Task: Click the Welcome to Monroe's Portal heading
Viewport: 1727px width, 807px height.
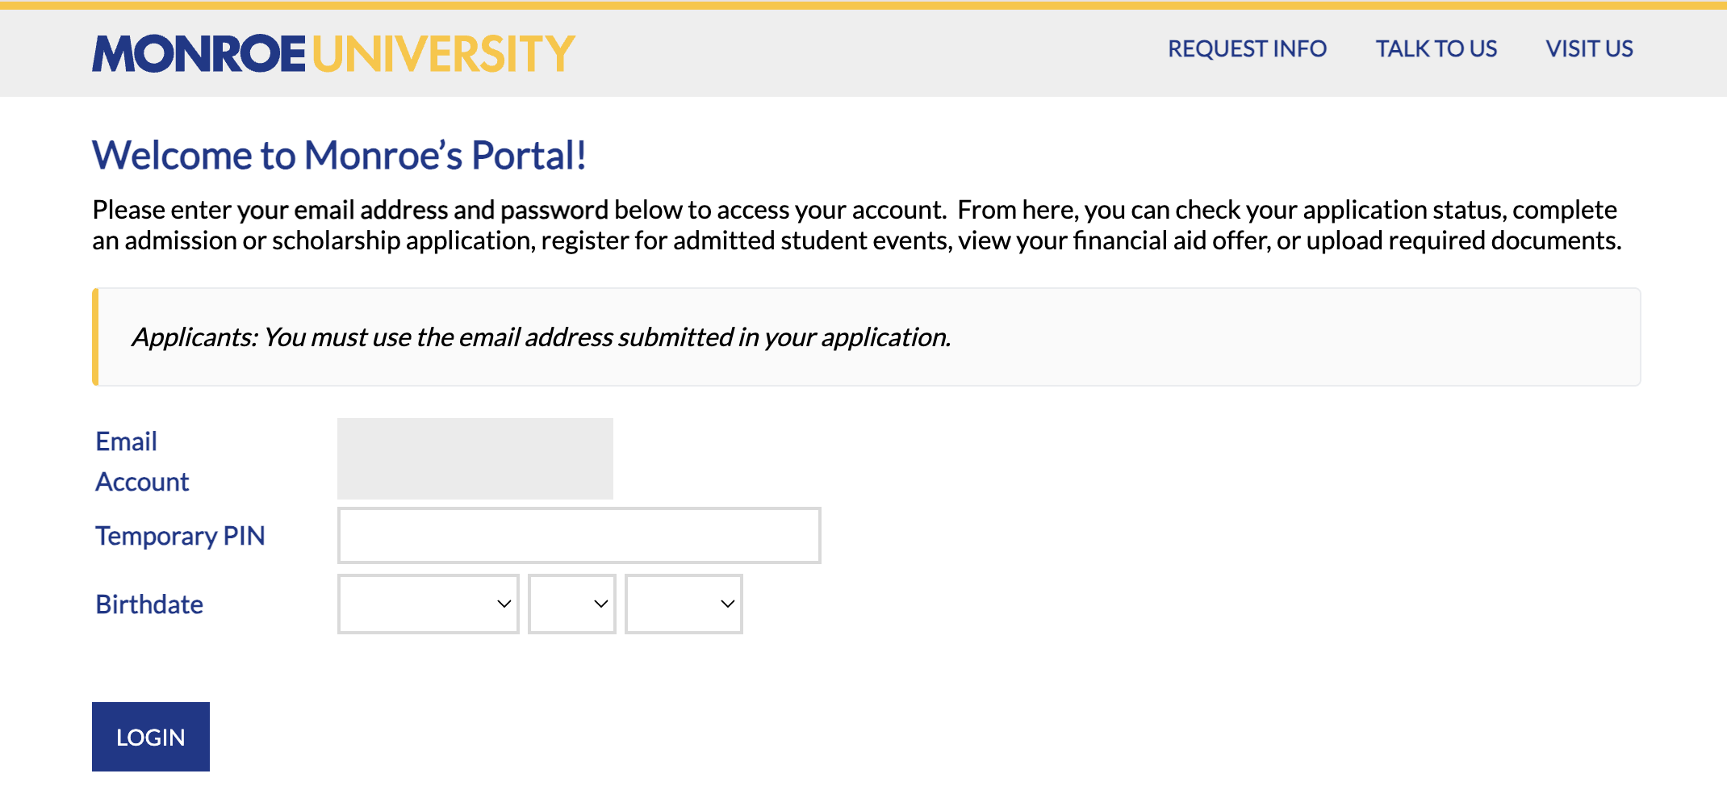Action: click(x=339, y=155)
